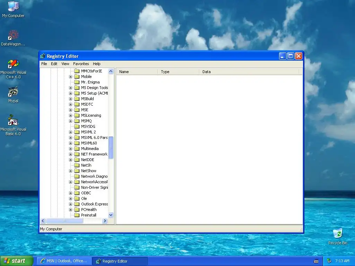Viewport: 355px width, 266px height.
Task: Click the tree vertical scrollbar thumb
Action: 111,148
